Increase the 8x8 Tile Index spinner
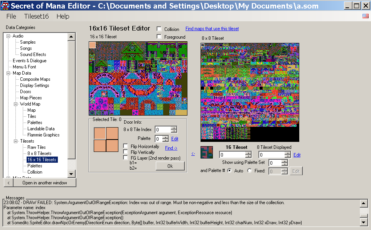This screenshot has width=371, height=230. 174,128
